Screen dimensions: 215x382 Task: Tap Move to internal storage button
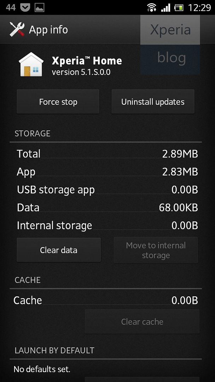[156, 250]
